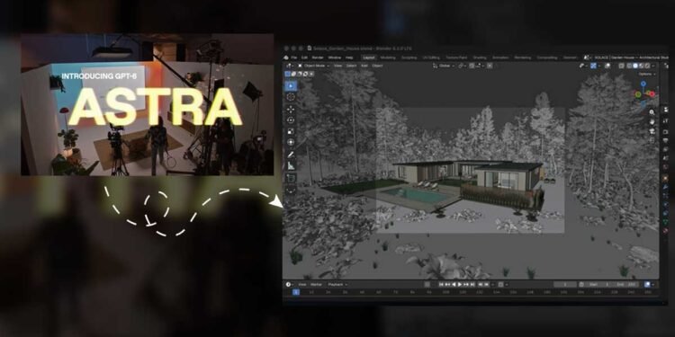Toggle auto keying record button in timeline
This screenshot has height=337, width=675.
tap(427, 284)
